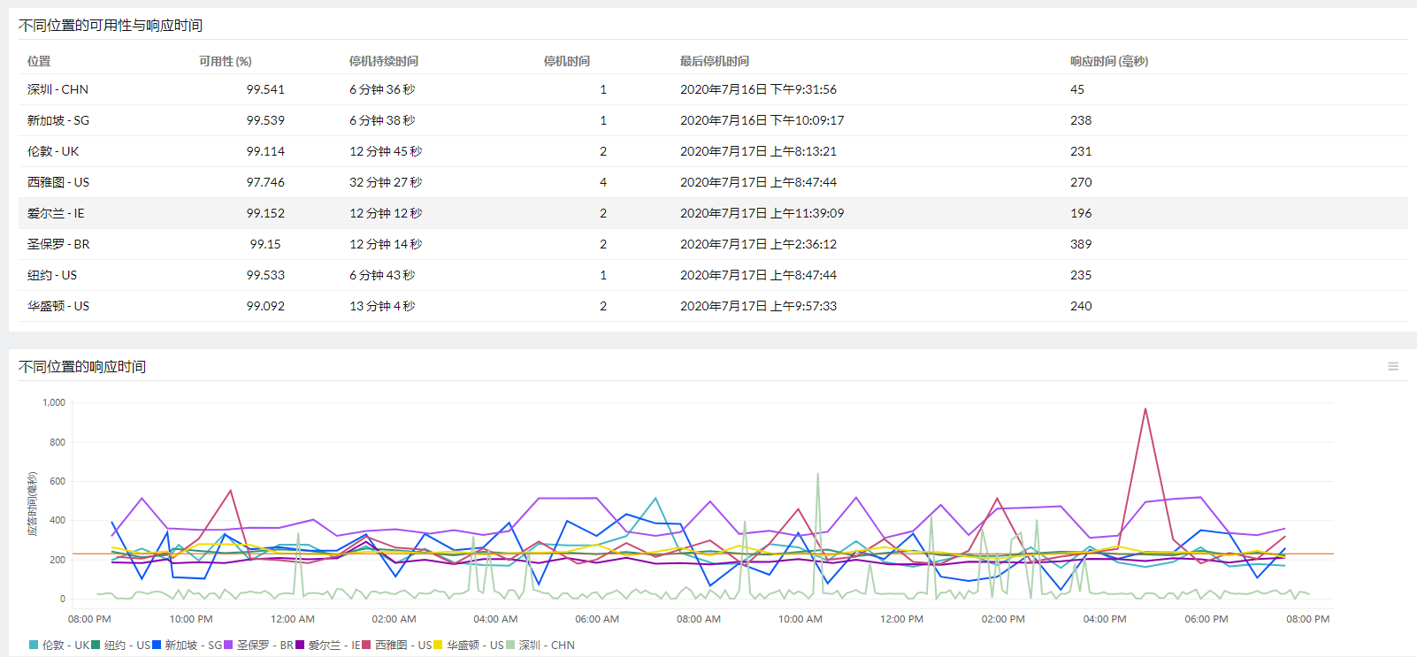Toggle 爱尔兰 - IE legend series
The width and height of the screenshot is (1417, 657).
pos(328,646)
